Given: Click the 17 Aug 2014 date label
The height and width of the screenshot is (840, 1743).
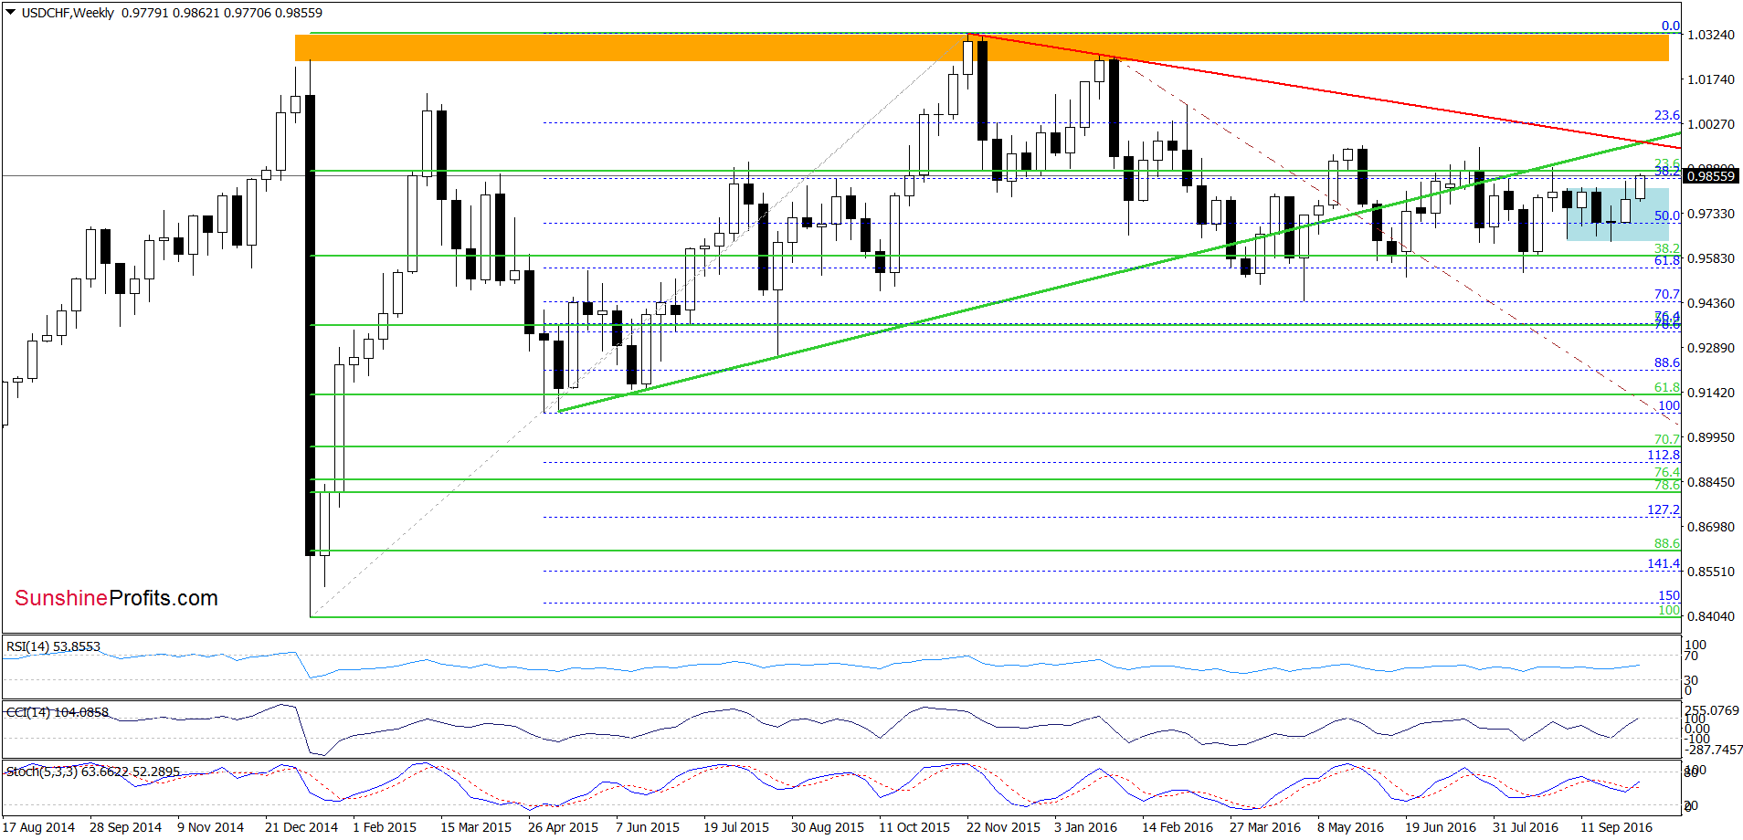Looking at the screenshot, I should tap(38, 827).
